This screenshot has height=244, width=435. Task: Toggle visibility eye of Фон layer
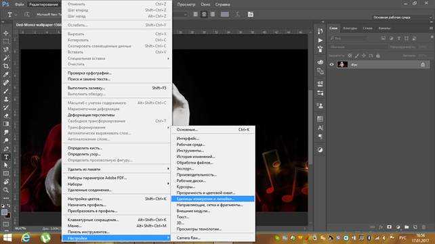(331, 64)
